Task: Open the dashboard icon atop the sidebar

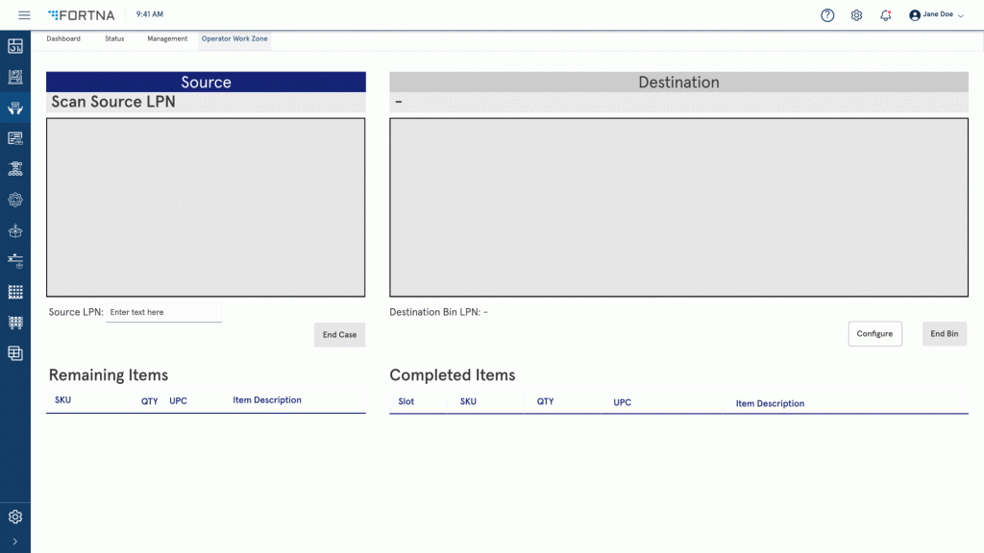Action: tap(15, 46)
